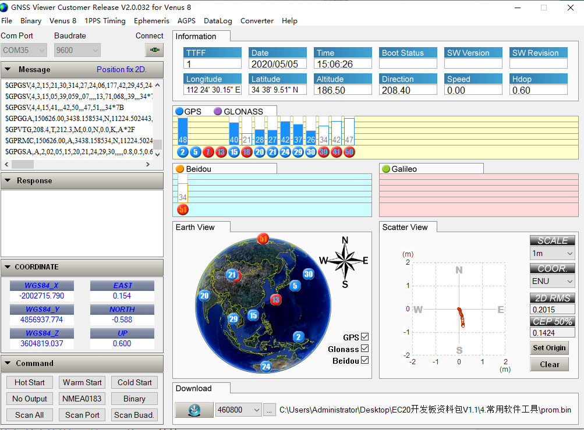
Task: Click the Connect port icon button
Action: 154,50
